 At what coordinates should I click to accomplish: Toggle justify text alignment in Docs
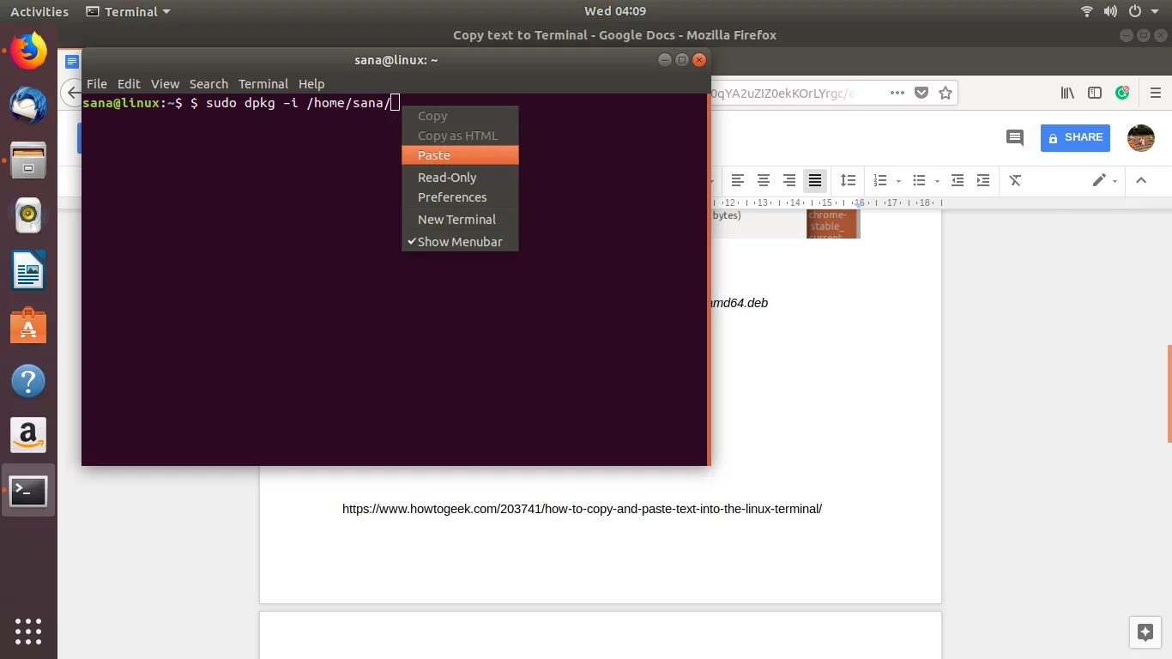(x=815, y=180)
